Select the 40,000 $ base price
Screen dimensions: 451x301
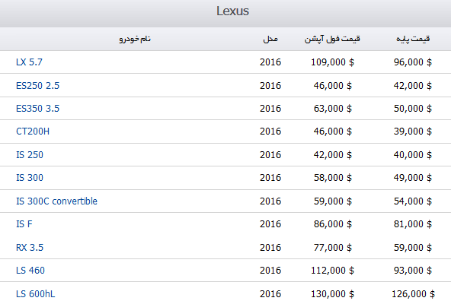pos(413,155)
